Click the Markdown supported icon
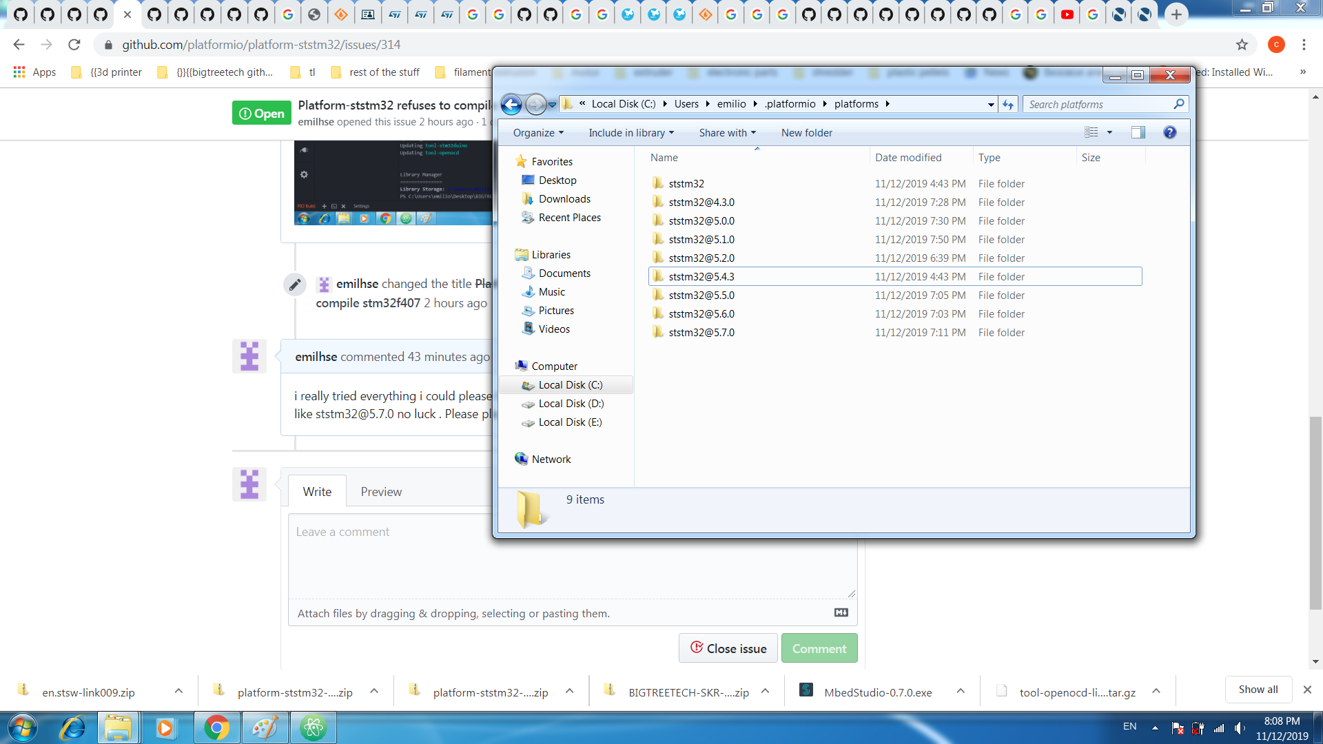 coord(841,612)
